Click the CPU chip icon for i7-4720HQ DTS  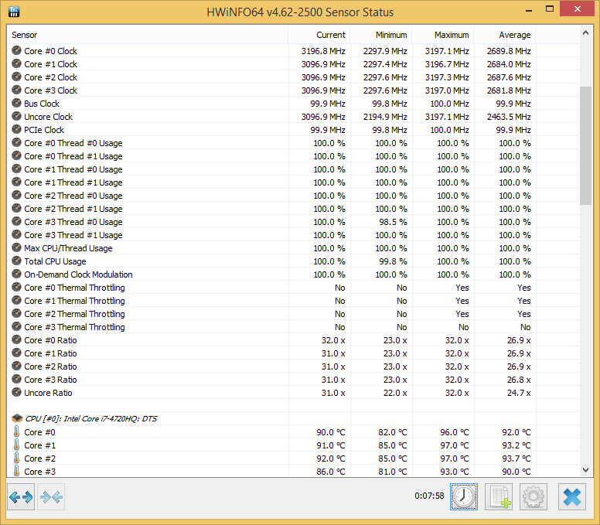(17, 418)
